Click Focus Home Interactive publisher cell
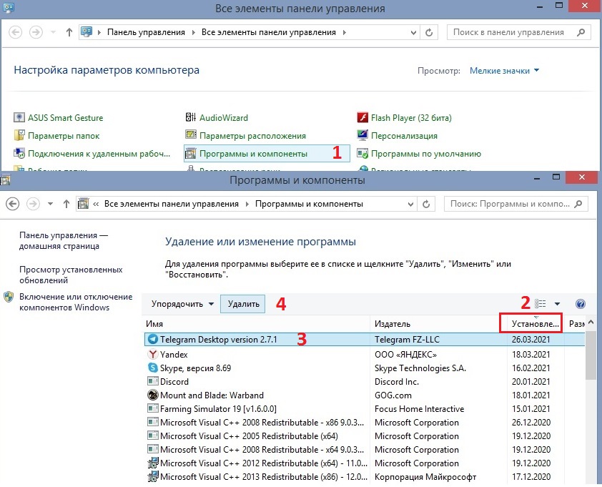The height and width of the screenshot is (487, 602). pyautogui.click(x=419, y=408)
